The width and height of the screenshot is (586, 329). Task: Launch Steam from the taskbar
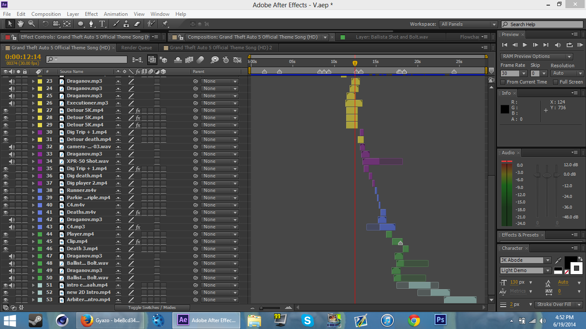click(x=36, y=320)
